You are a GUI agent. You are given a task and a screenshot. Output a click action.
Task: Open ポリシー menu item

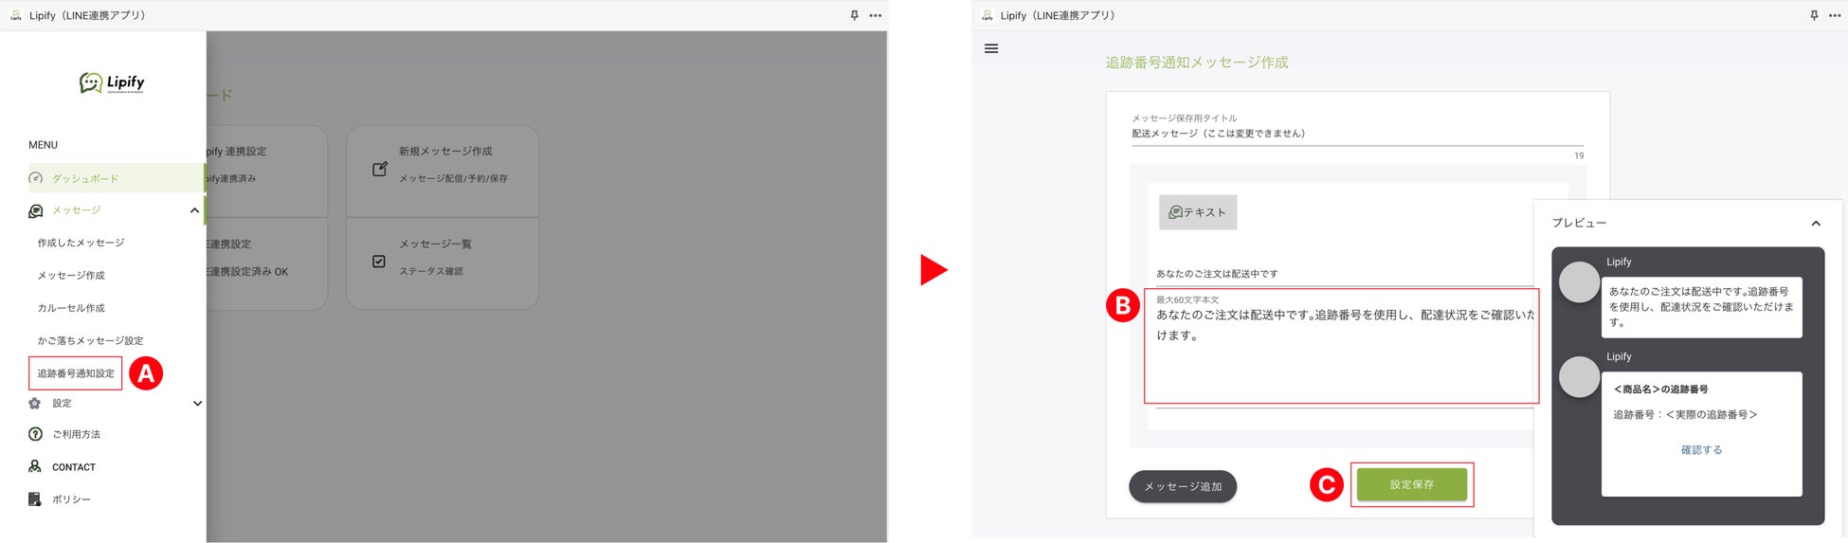point(71,499)
